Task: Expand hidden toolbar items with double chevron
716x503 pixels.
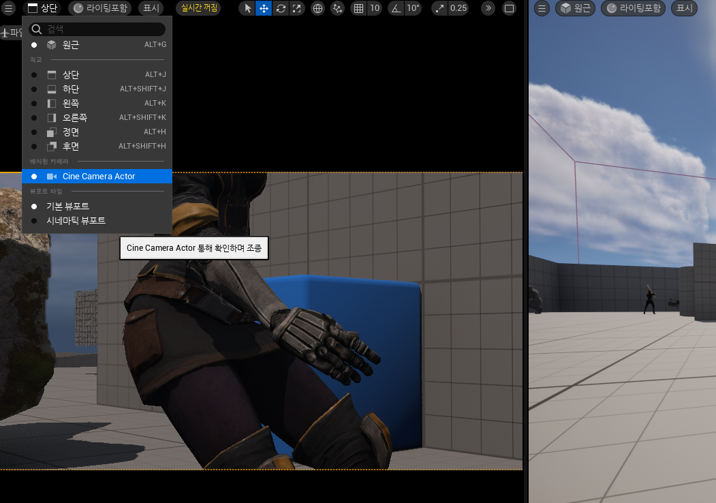Action: (488, 8)
